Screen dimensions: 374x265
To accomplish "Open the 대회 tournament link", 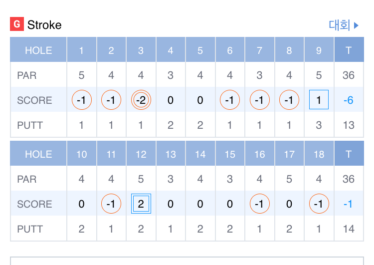I will tap(339, 25).
